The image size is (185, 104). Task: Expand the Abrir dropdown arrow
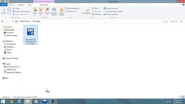pyautogui.click(x=99, y=8)
